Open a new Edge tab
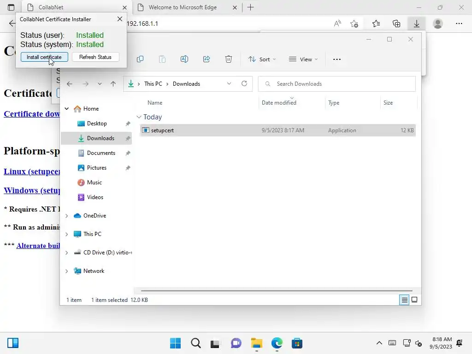 click(250, 7)
